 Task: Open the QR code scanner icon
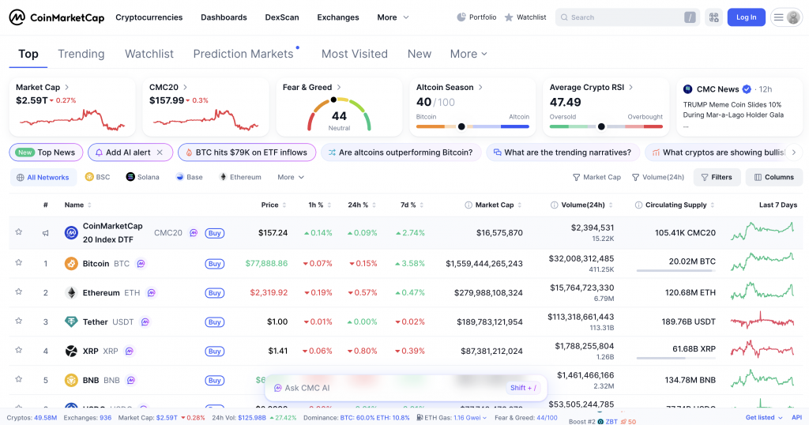coord(713,17)
